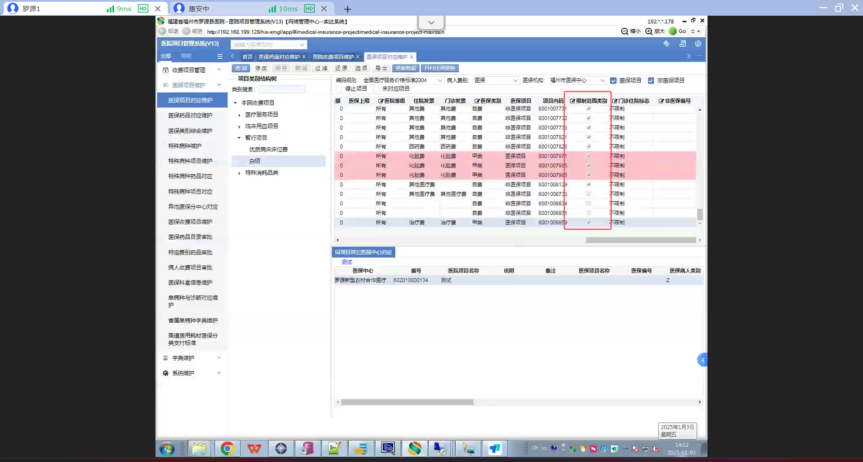Click the 修改 button

(x=261, y=68)
